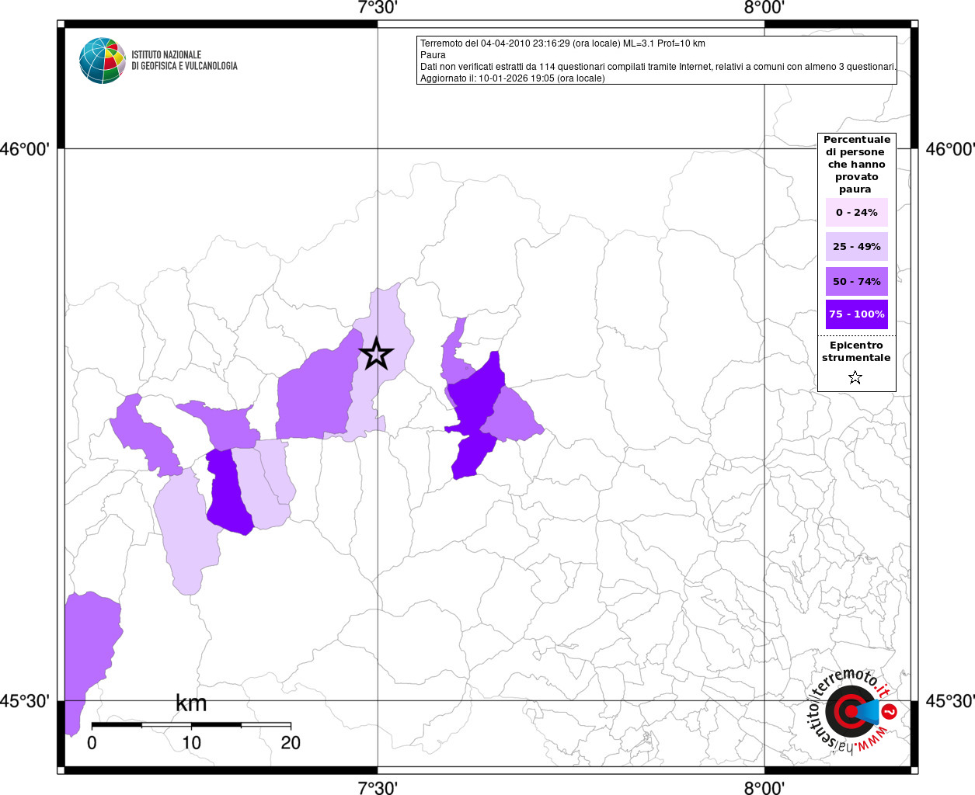Click the 'Paura' title line
975x795 pixels.
coord(433,55)
